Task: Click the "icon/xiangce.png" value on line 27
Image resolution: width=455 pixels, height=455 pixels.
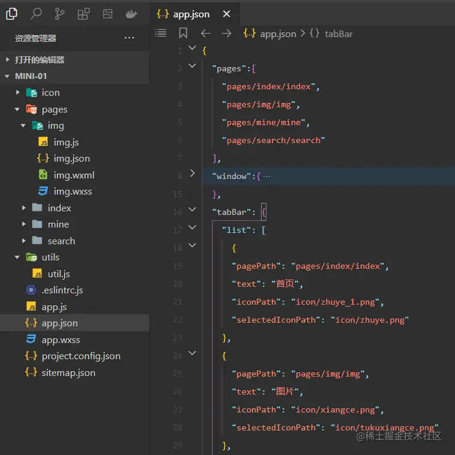Action: click(335, 409)
